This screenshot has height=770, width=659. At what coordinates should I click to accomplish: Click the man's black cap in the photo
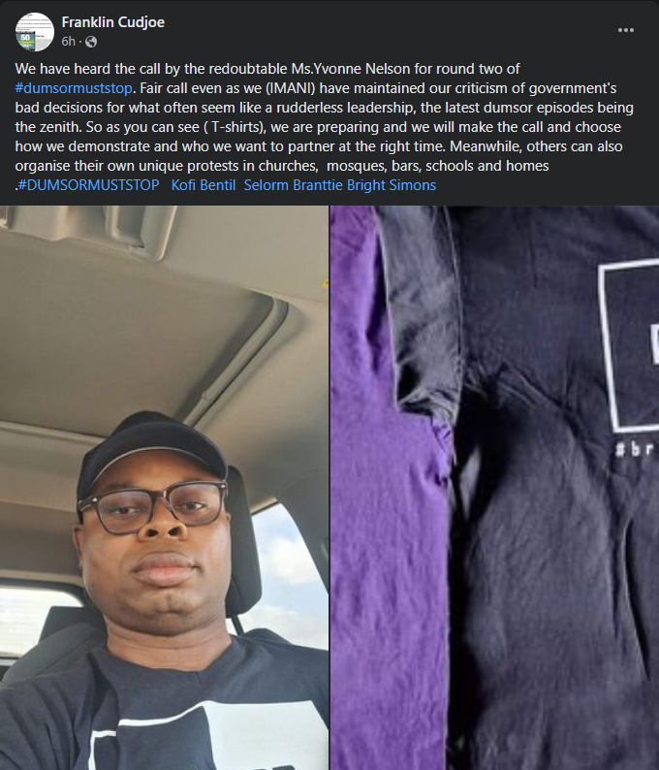tap(151, 449)
